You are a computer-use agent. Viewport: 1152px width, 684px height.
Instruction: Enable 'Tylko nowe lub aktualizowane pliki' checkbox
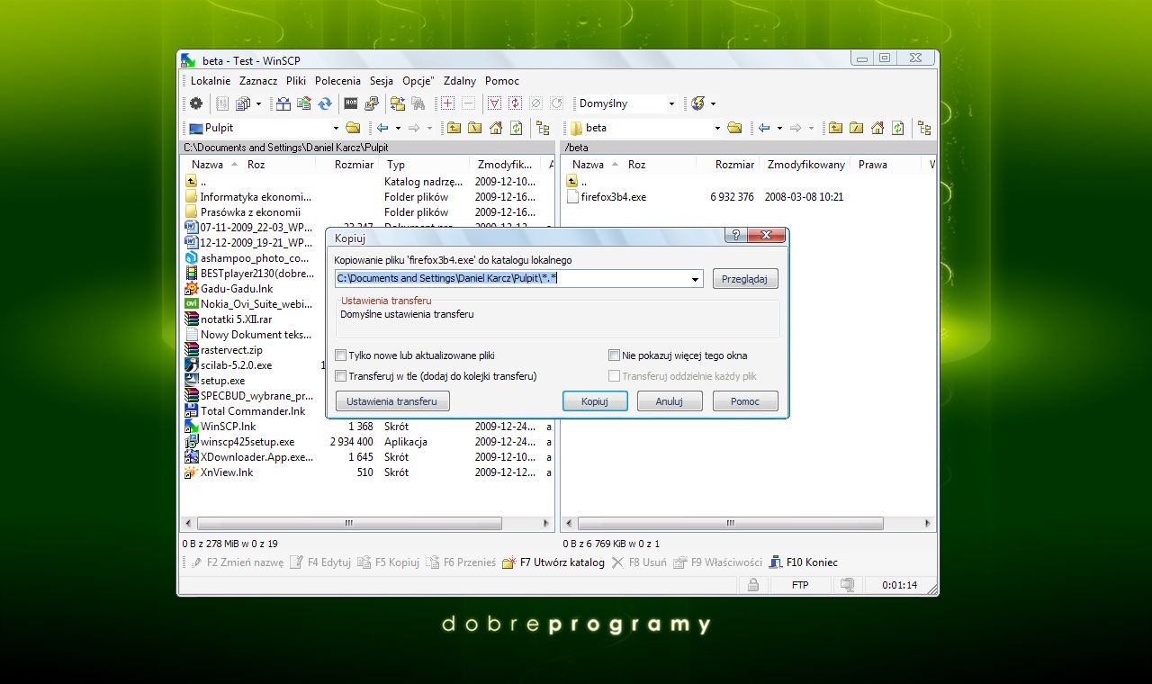[x=341, y=355]
